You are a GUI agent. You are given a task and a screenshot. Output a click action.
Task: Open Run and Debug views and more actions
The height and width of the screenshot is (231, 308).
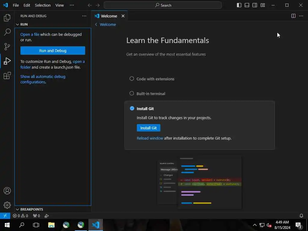click(x=84, y=16)
